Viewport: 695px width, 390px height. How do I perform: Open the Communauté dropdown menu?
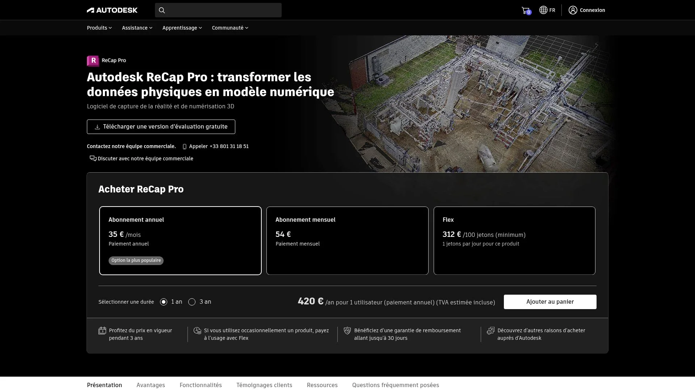pyautogui.click(x=230, y=28)
